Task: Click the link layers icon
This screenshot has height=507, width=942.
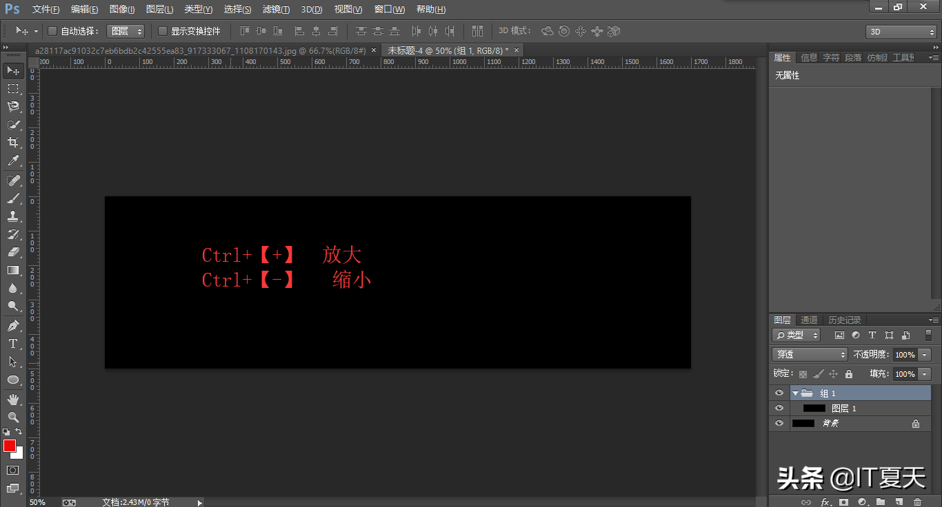Action: (x=806, y=502)
